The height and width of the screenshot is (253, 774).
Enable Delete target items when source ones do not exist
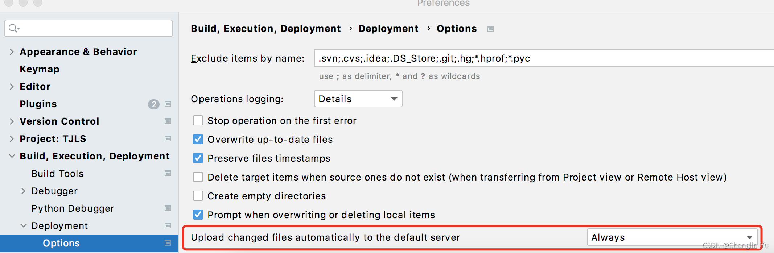(x=198, y=177)
